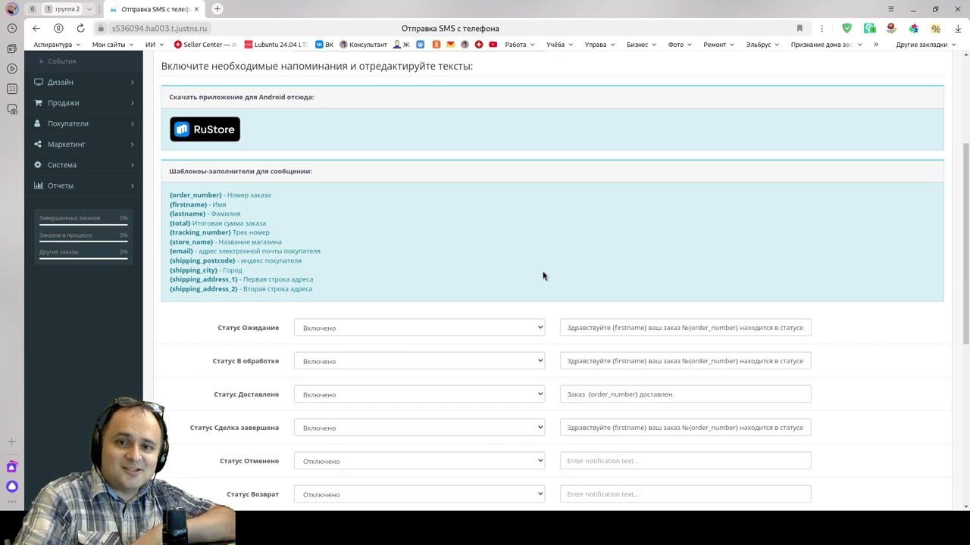This screenshot has height=545, width=970.
Task: Click the browser back arrow
Action: [36, 28]
